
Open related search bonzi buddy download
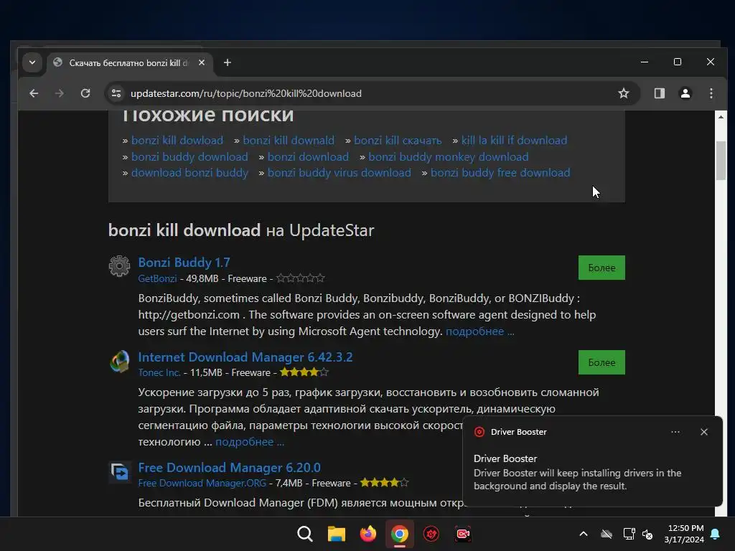[x=189, y=156]
